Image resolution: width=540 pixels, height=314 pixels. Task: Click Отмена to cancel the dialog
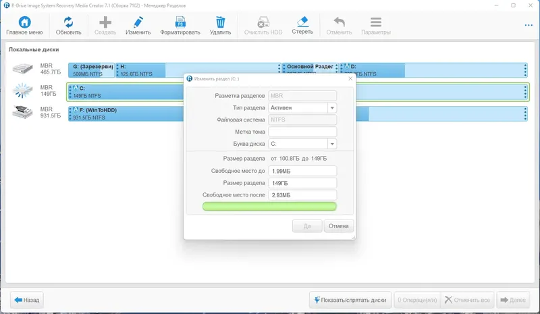click(339, 226)
